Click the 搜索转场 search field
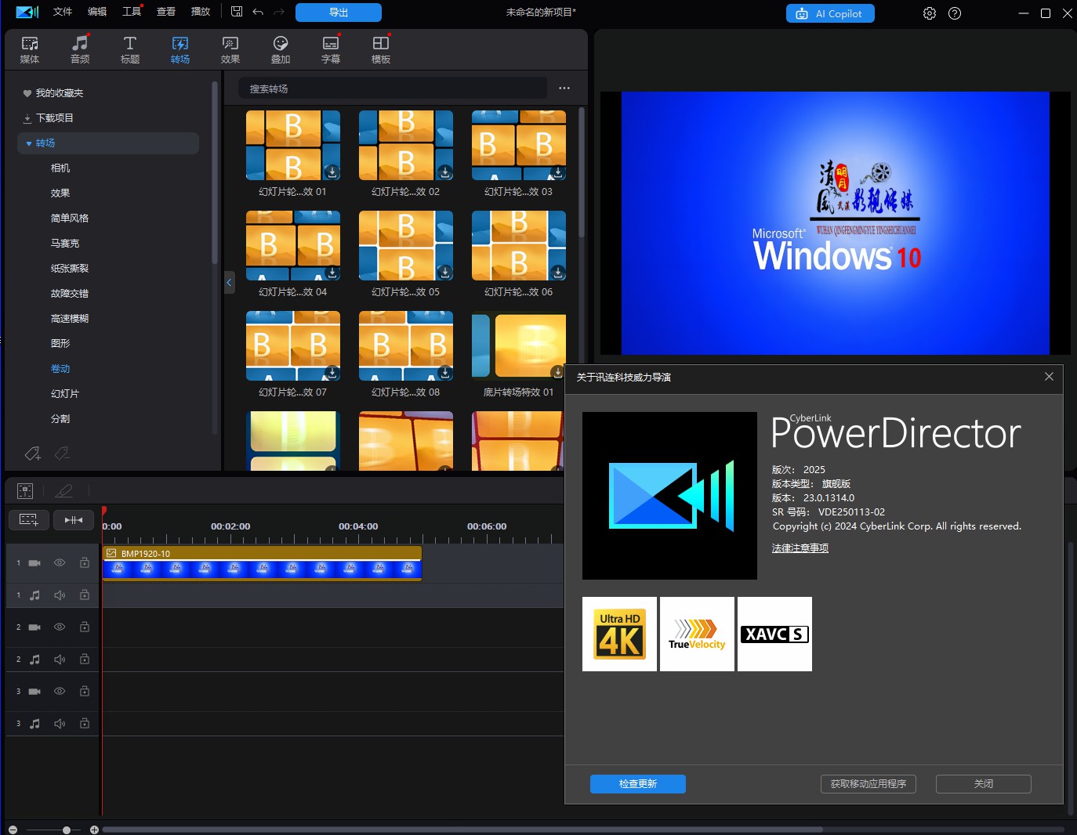This screenshot has width=1077, height=835. [x=392, y=89]
